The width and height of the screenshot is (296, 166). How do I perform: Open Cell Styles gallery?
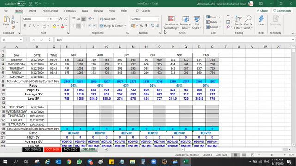[x=197, y=23]
